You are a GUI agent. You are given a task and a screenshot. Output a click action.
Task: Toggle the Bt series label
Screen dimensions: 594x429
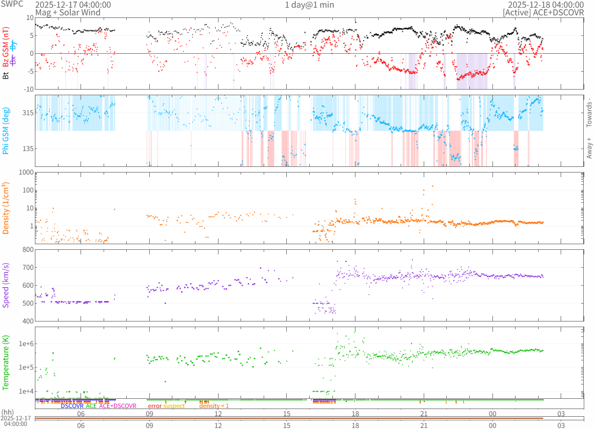click(6, 75)
